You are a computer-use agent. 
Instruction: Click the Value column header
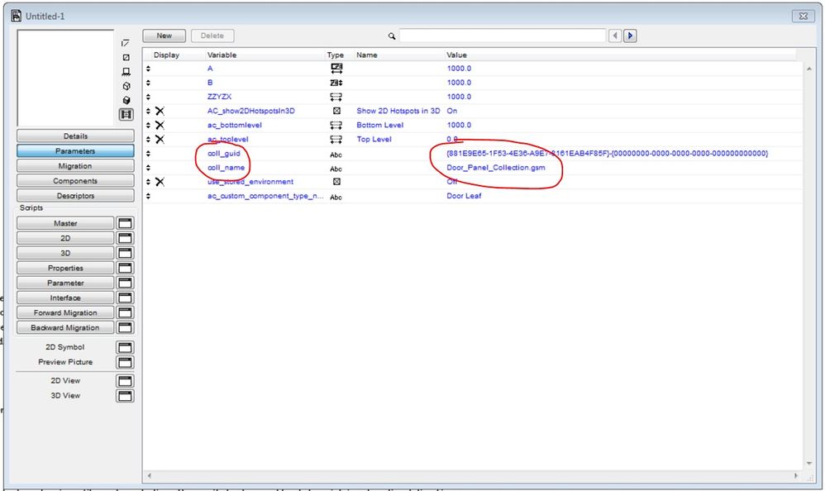[456, 55]
